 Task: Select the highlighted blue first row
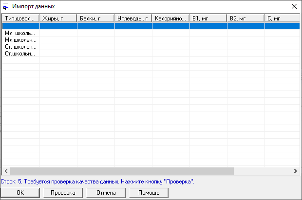[146, 26]
